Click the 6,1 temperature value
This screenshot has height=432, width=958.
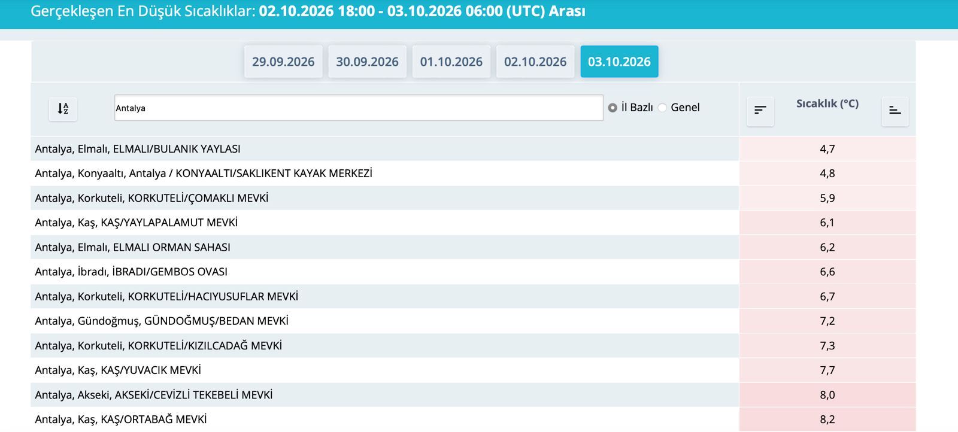(827, 223)
